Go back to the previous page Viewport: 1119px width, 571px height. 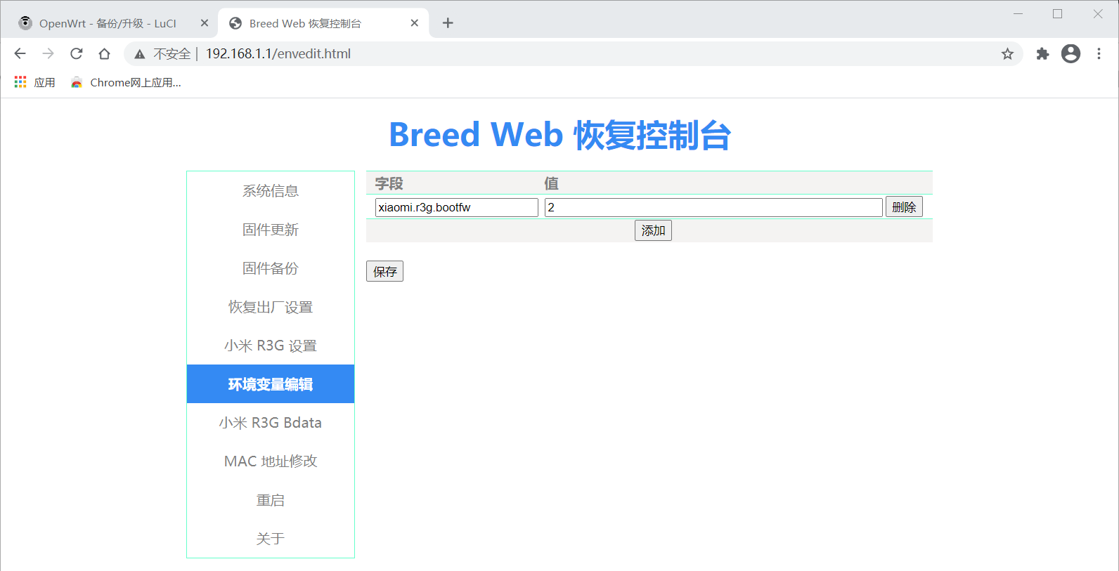coord(20,53)
